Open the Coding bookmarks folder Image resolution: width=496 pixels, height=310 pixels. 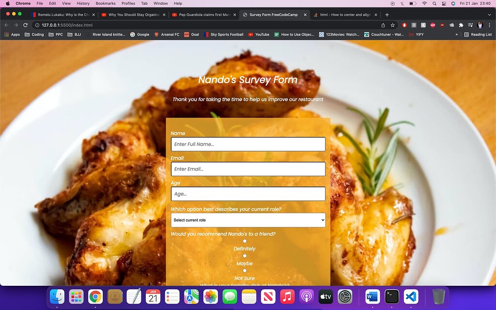[34, 34]
